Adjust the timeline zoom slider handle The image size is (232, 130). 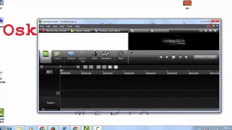[60, 67]
